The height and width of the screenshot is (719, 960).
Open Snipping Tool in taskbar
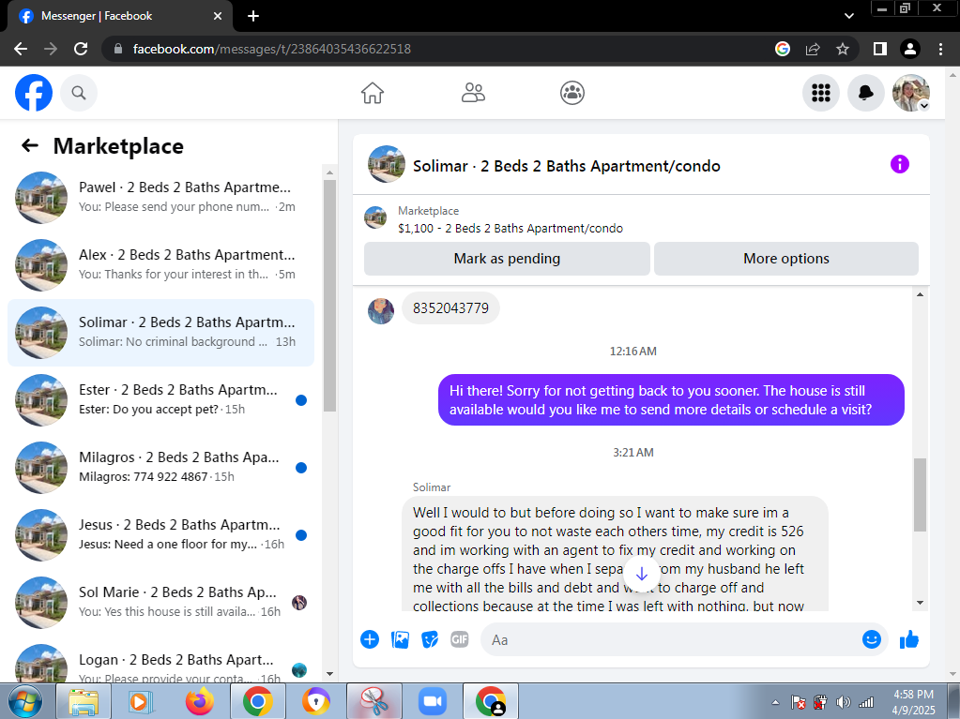coord(374,702)
